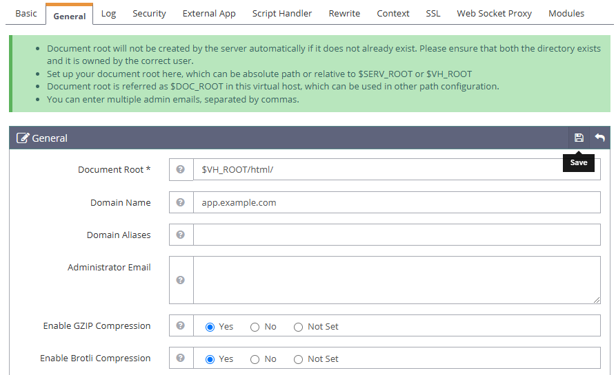Switch to the Security tab

point(149,14)
